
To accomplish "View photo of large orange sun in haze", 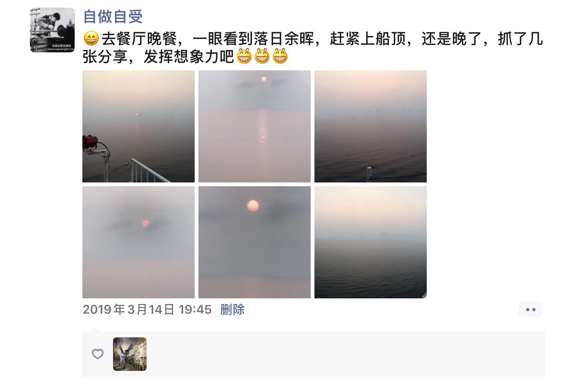I will (x=255, y=242).
